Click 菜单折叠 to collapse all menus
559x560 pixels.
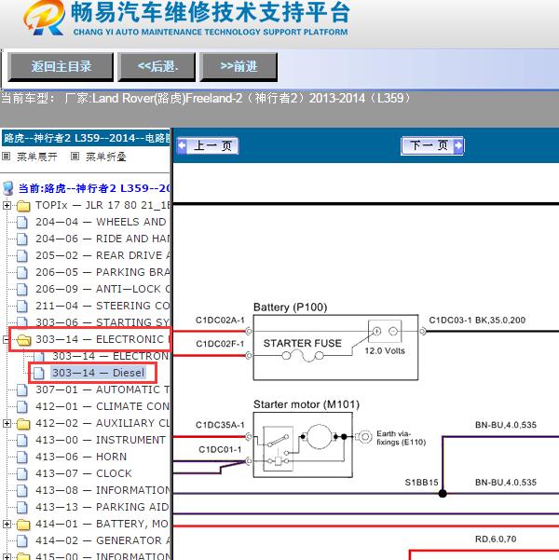tap(105, 157)
